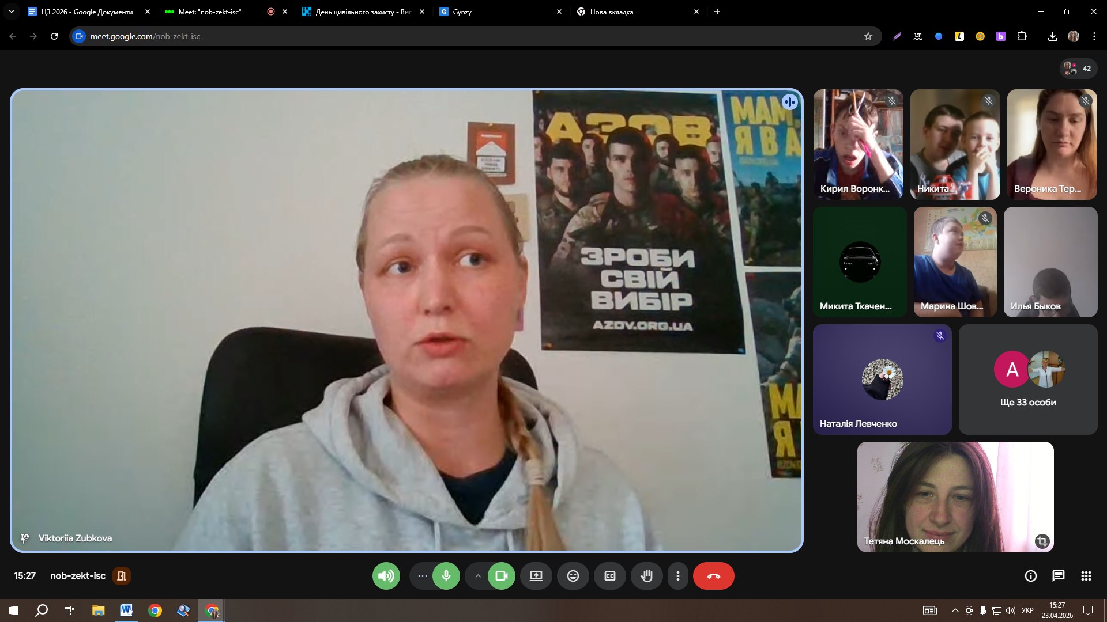Raise hand using the hand icon

pos(646,576)
